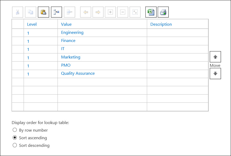Click the Expand All double-plus icon
The width and height of the screenshot is (231, 156).
pos(135,12)
